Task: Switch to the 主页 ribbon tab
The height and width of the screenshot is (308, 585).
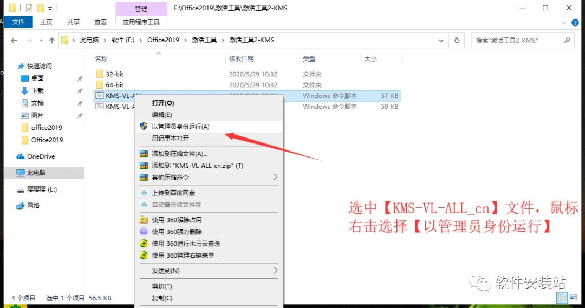Action: pos(46,22)
